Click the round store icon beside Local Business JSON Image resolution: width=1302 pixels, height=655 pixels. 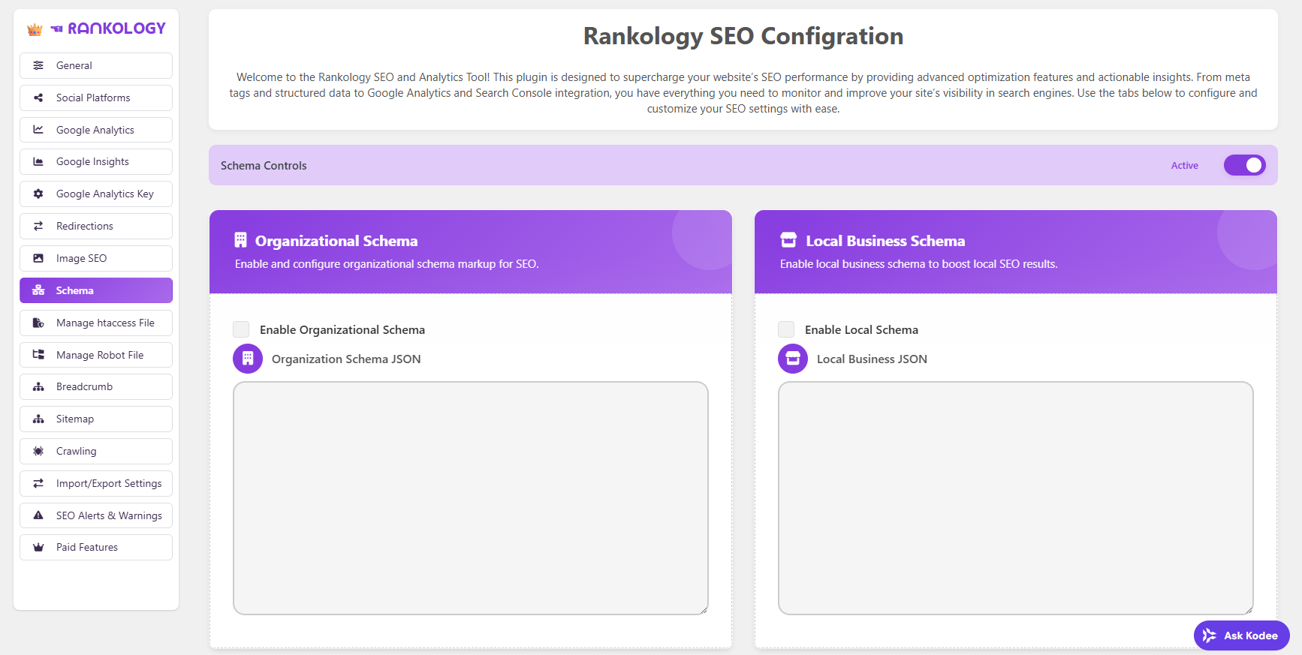click(x=793, y=359)
